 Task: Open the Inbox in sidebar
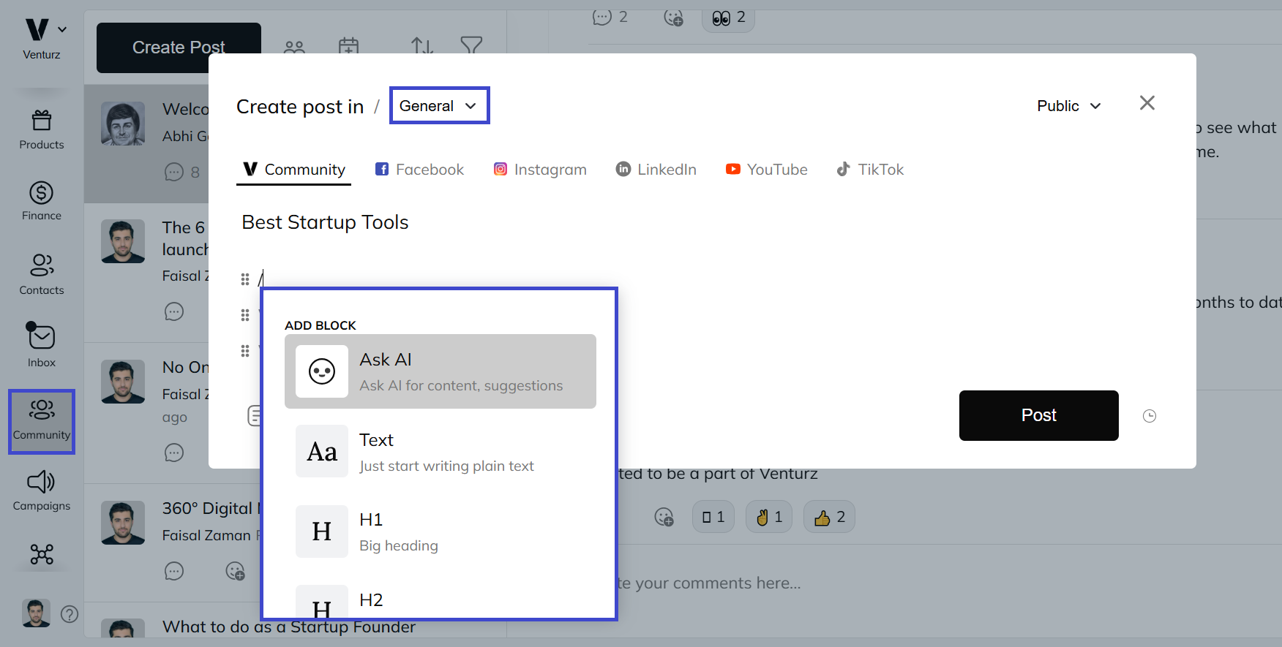42,346
